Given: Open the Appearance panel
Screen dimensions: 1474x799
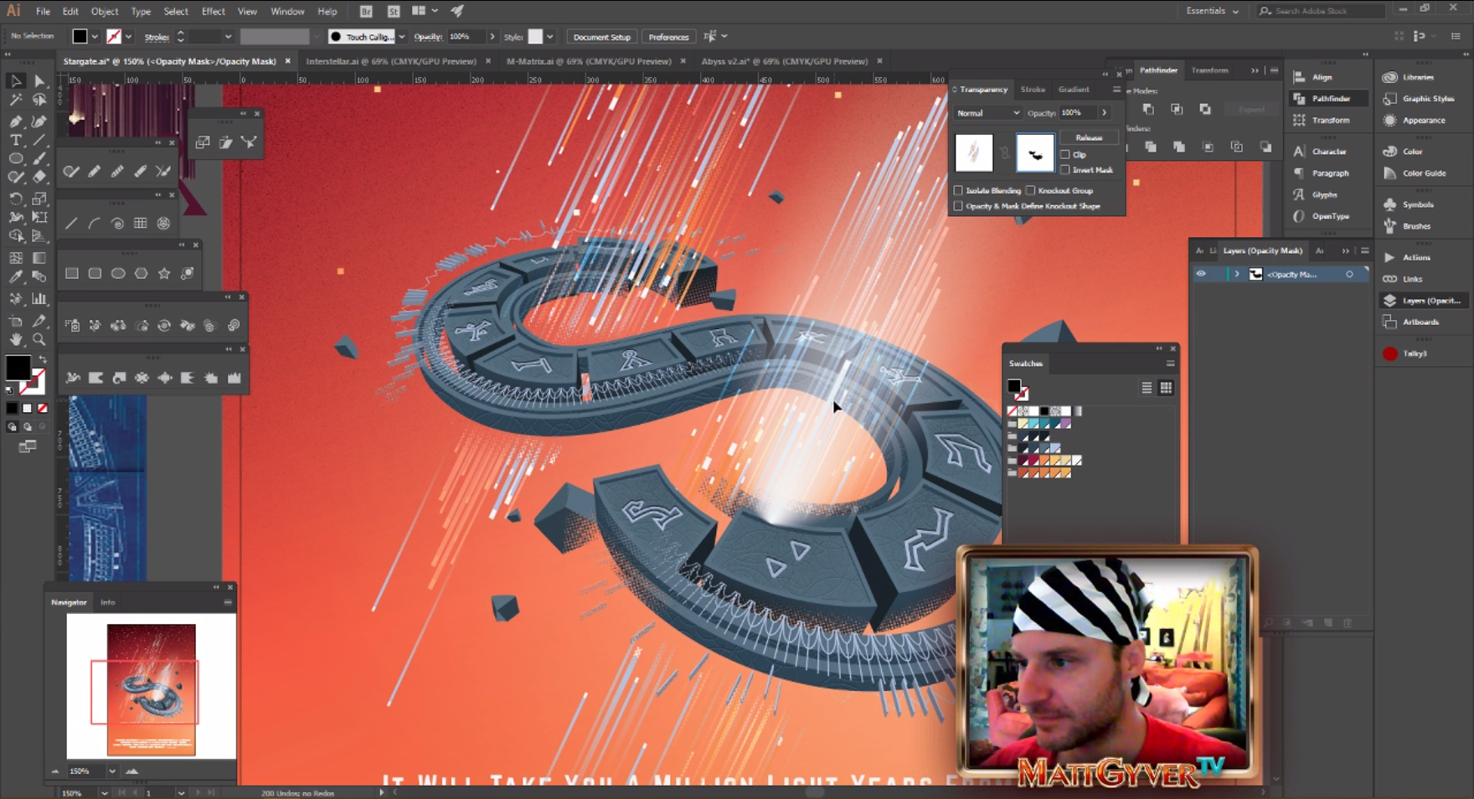Looking at the screenshot, I should 1424,121.
